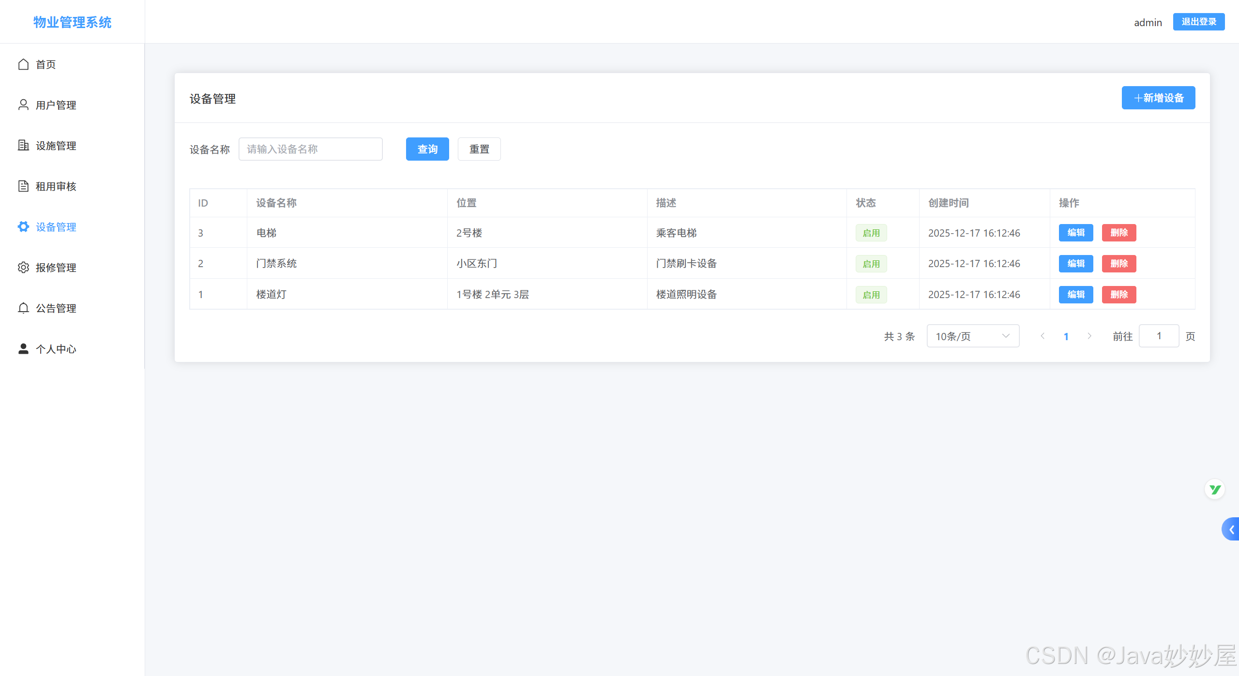Click the gear icon beside 报修管理

point(23,268)
